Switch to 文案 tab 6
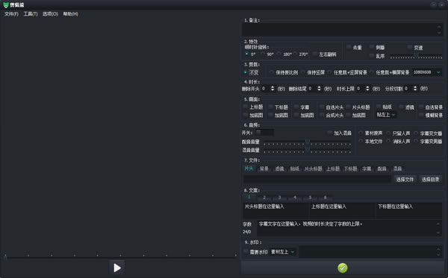 (x=325, y=198)
